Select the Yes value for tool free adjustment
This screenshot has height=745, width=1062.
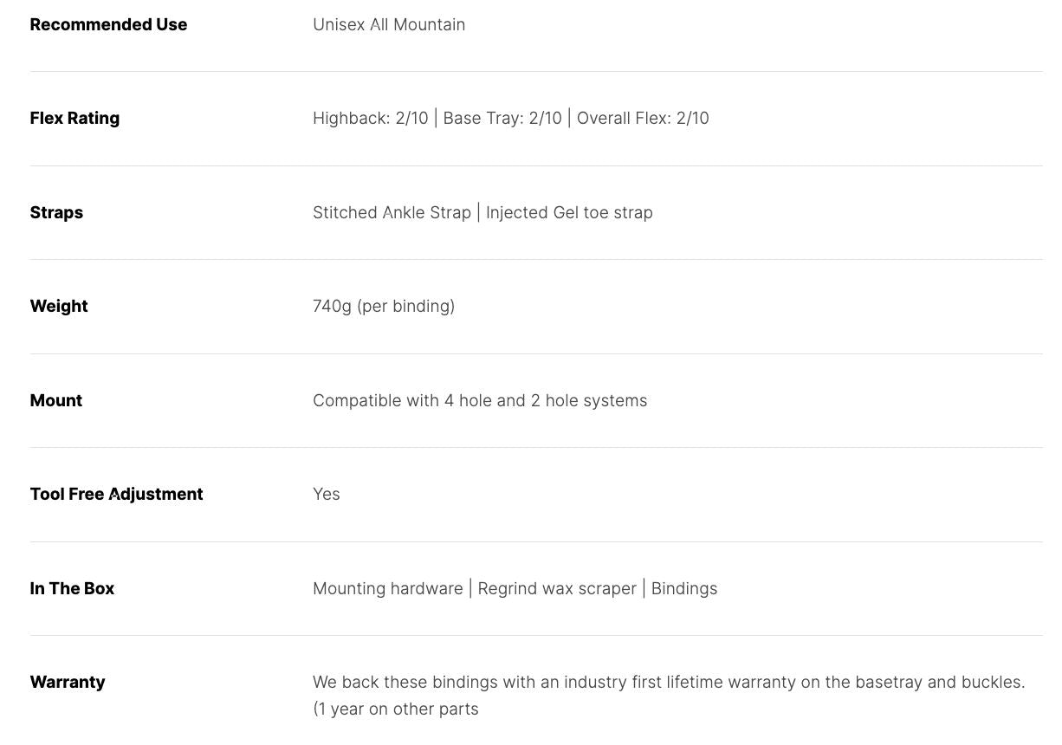(x=327, y=494)
